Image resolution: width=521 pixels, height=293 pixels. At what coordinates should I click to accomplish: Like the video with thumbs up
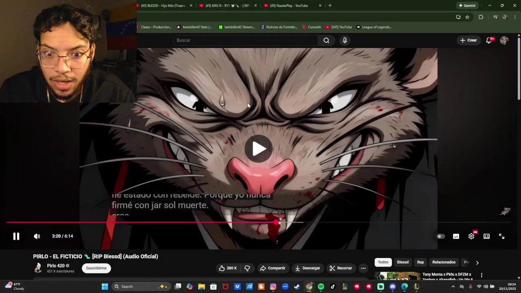tap(228, 268)
